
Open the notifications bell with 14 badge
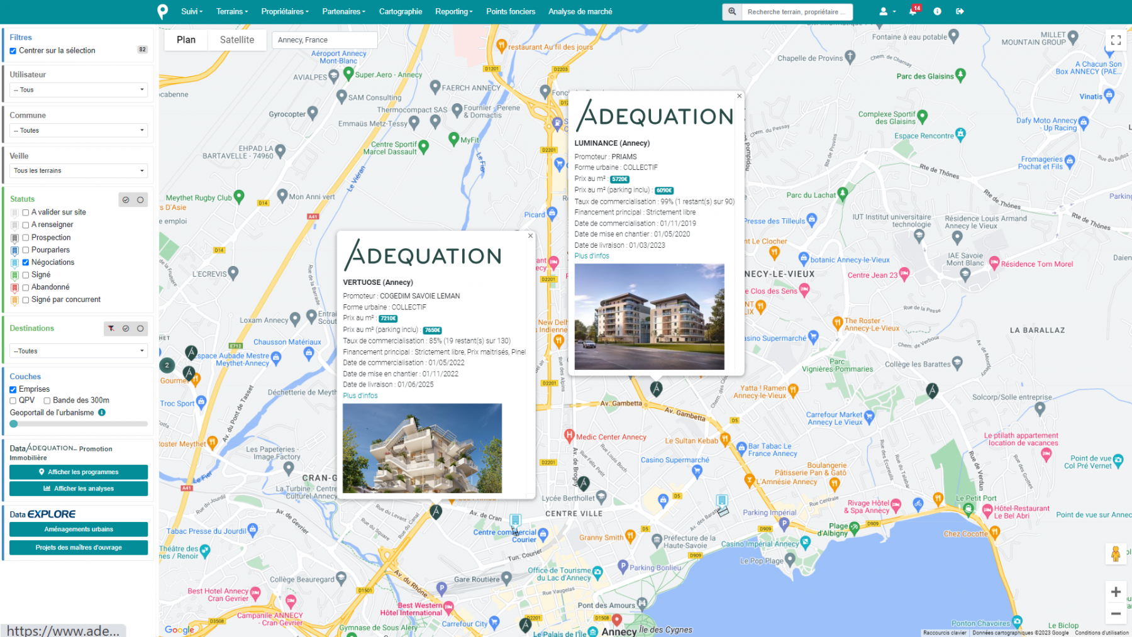pyautogui.click(x=913, y=11)
